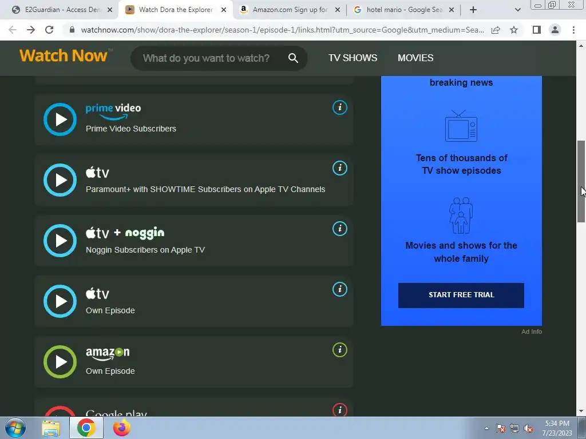Screen dimensions: 586x439
Task: Open info icon for Google Play row
Action: (340, 410)
